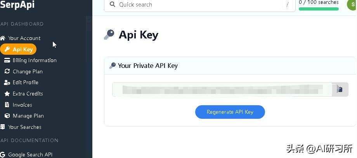
Task: Click the user edit icon for Edit Profile
Action: coord(7,82)
